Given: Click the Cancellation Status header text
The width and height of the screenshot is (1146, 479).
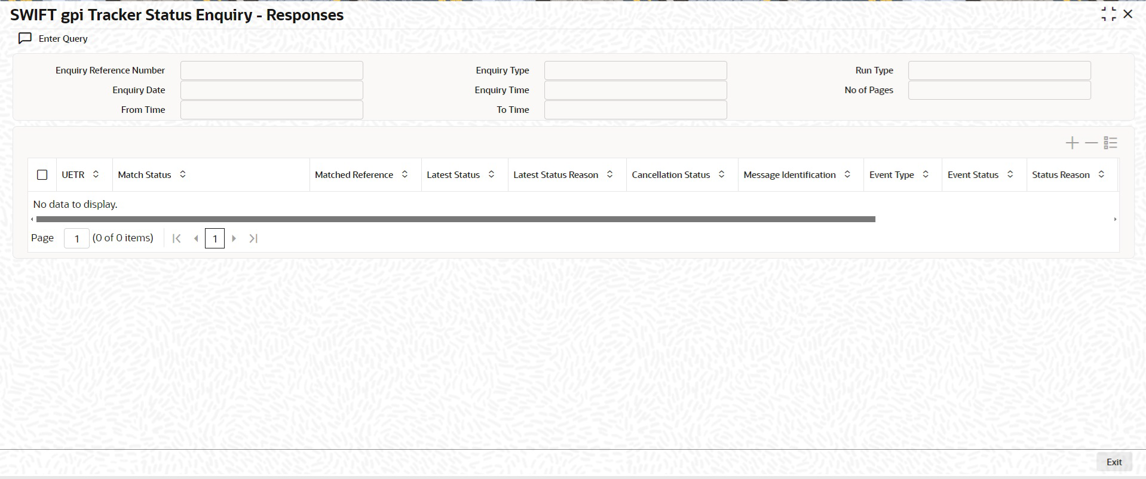Looking at the screenshot, I should pos(671,175).
